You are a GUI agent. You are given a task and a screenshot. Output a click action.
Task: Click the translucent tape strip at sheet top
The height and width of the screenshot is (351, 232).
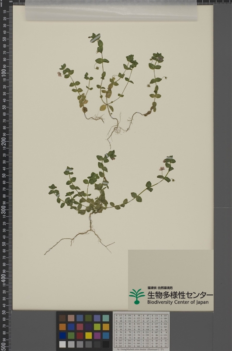point(111,11)
